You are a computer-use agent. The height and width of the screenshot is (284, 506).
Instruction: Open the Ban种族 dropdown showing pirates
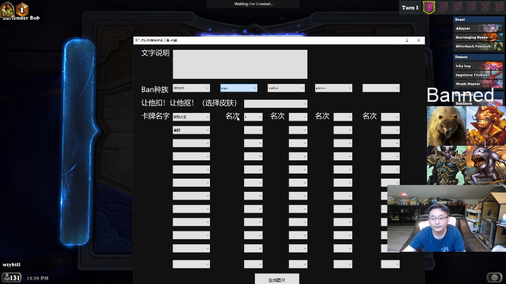(x=334, y=88)
